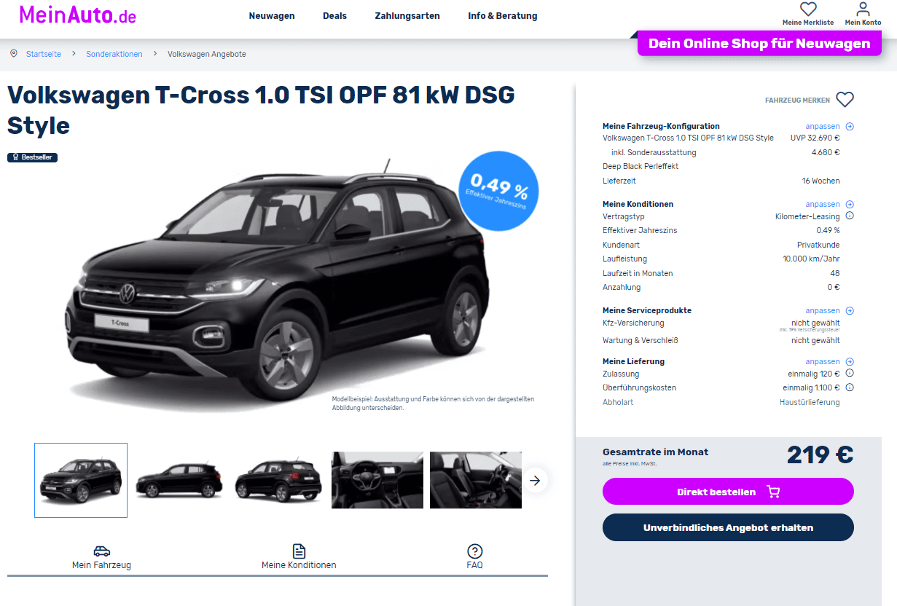This screenshot has width=897, height=606.
Task: Click info icon beside Zulassung fee
Action: point(850,374)
